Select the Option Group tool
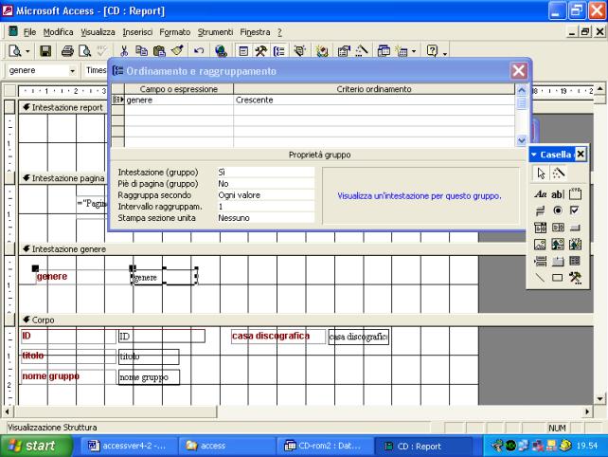 [x=575, y=193]
